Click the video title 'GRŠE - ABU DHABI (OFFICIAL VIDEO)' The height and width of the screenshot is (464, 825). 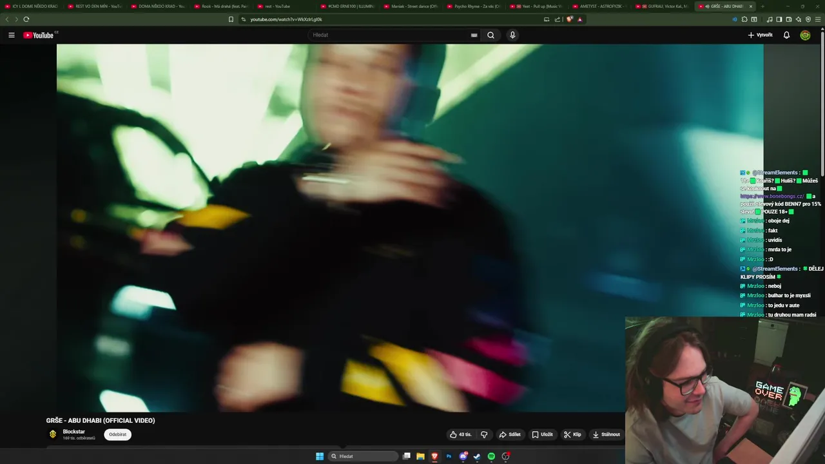pos(101,420)
